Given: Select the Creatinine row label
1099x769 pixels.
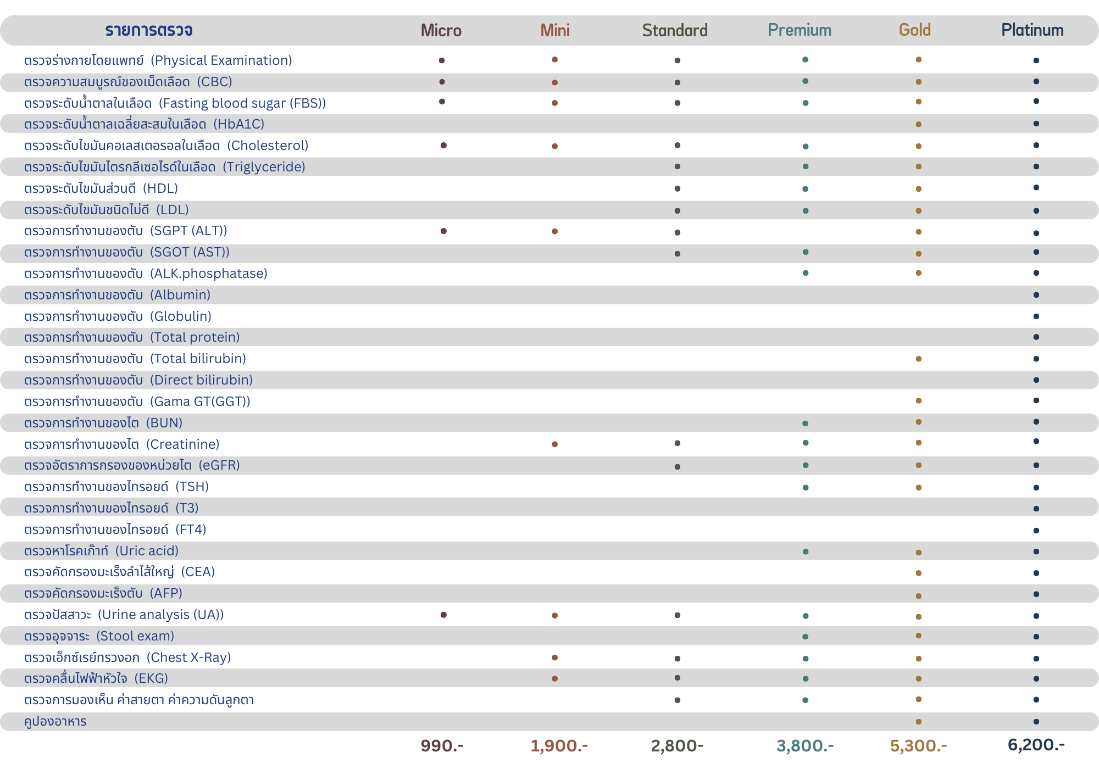Looking at the screenshot, I should point(121,444).
